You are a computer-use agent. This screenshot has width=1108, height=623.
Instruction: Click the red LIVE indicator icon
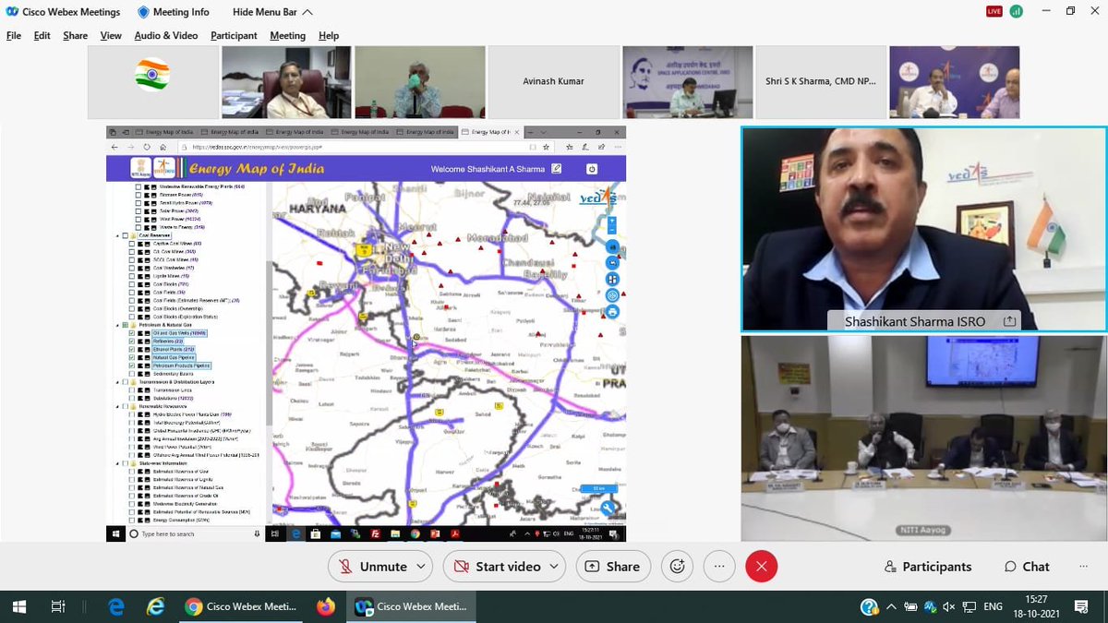pyautogui.click(x=994, y=11)
